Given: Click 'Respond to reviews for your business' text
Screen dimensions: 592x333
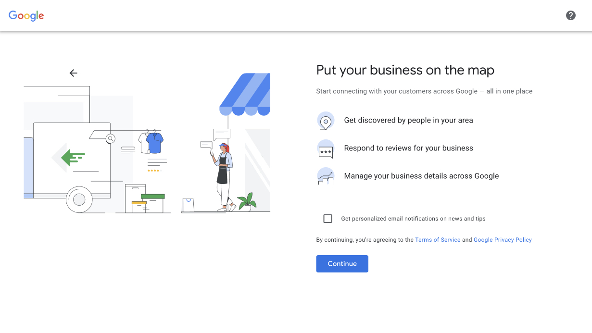Looking at the screenshot, I should point(408,148).
